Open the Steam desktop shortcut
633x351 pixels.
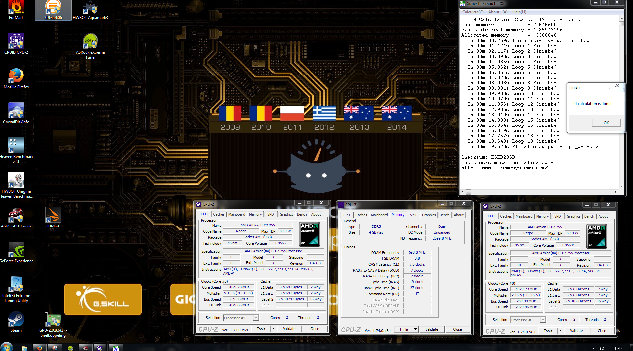(16, 322)
